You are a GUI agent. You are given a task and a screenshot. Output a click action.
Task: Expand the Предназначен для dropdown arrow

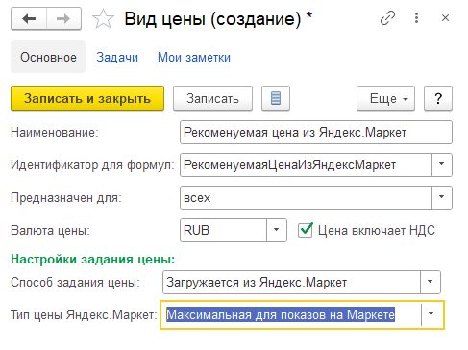pos(442,198)
